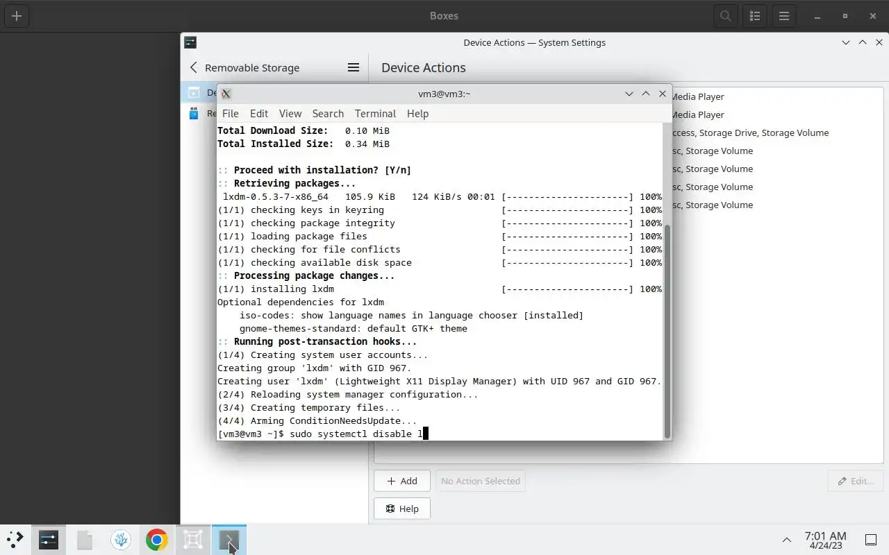Open the search icon in the Boxes header
The width and height of the screenshot is (889, 555).
[x=726, y=16]
